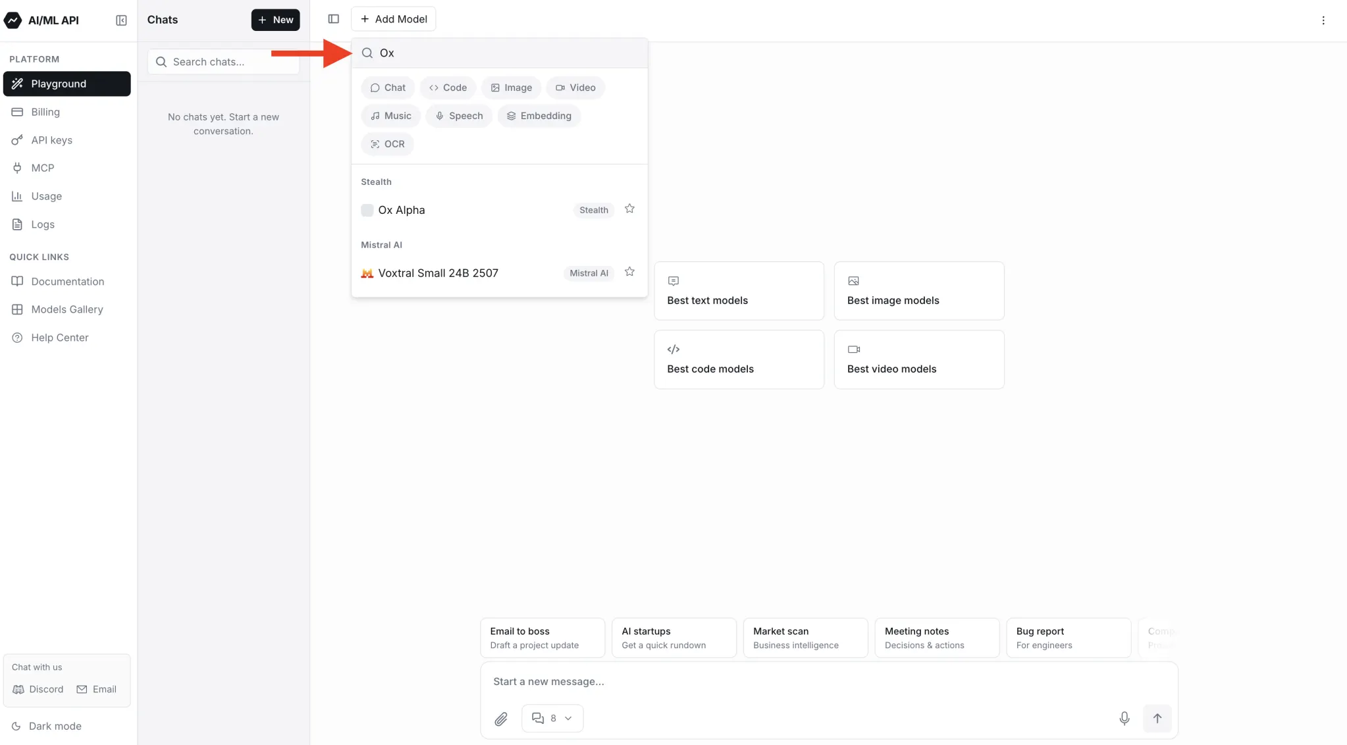
Task: Click the Mistral logo beside Voxtral
Action: [367, 273]
